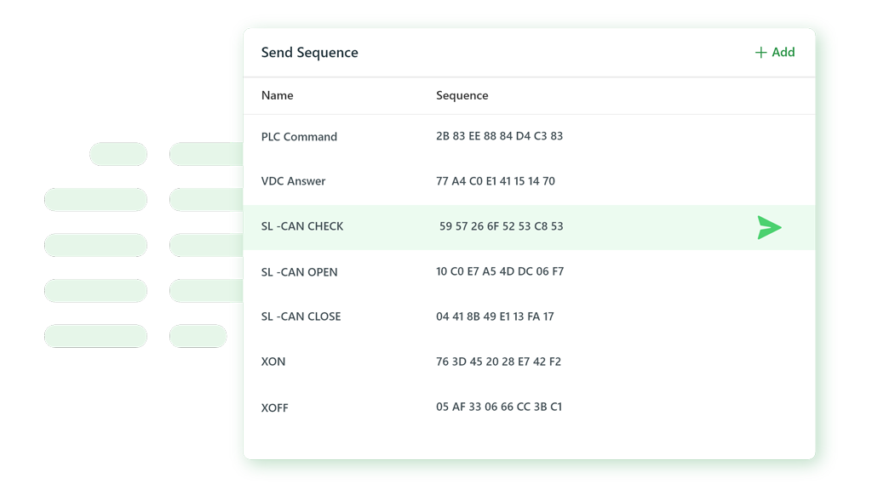Click the green send arrow icon
Viewport: 872px width, 490px height.
[x=769, y=228]
